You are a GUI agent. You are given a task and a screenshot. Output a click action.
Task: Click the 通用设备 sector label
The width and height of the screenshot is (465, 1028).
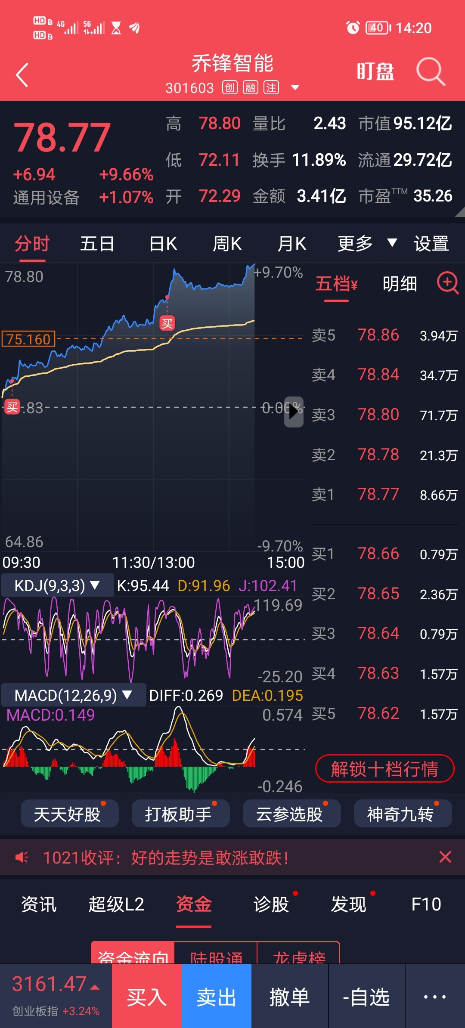46,198
